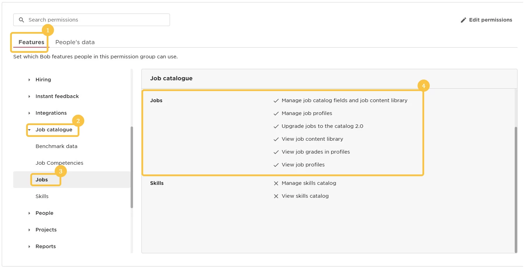The width and height of the screenshot is (529, 270).
Task: Select Integrations in the tree
Action: [51, 113]
